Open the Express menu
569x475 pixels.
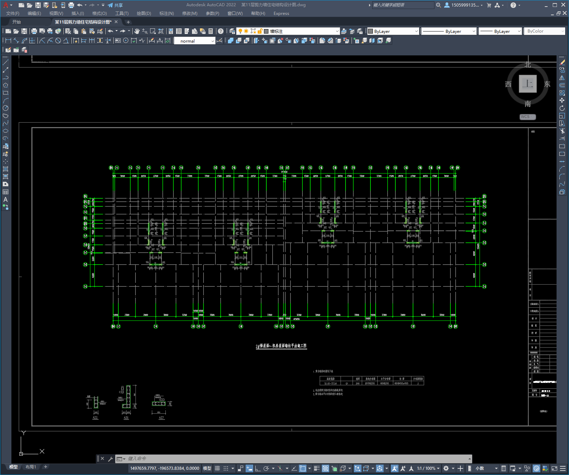(x=281, y=14)
